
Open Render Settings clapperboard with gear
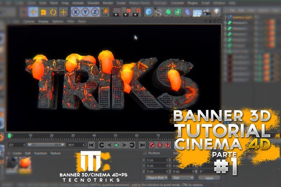(136, 12)
